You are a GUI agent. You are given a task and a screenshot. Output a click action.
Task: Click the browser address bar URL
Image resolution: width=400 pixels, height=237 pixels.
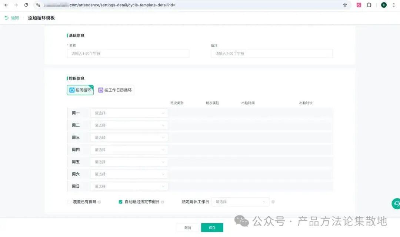110,5
